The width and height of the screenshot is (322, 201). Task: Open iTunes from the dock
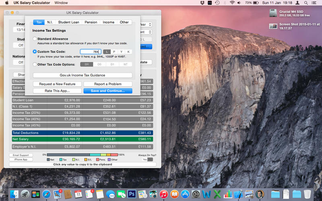click(164, 194)
